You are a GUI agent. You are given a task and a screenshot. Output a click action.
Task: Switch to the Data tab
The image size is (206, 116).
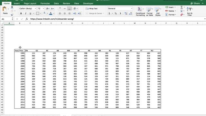coord(56,4)
